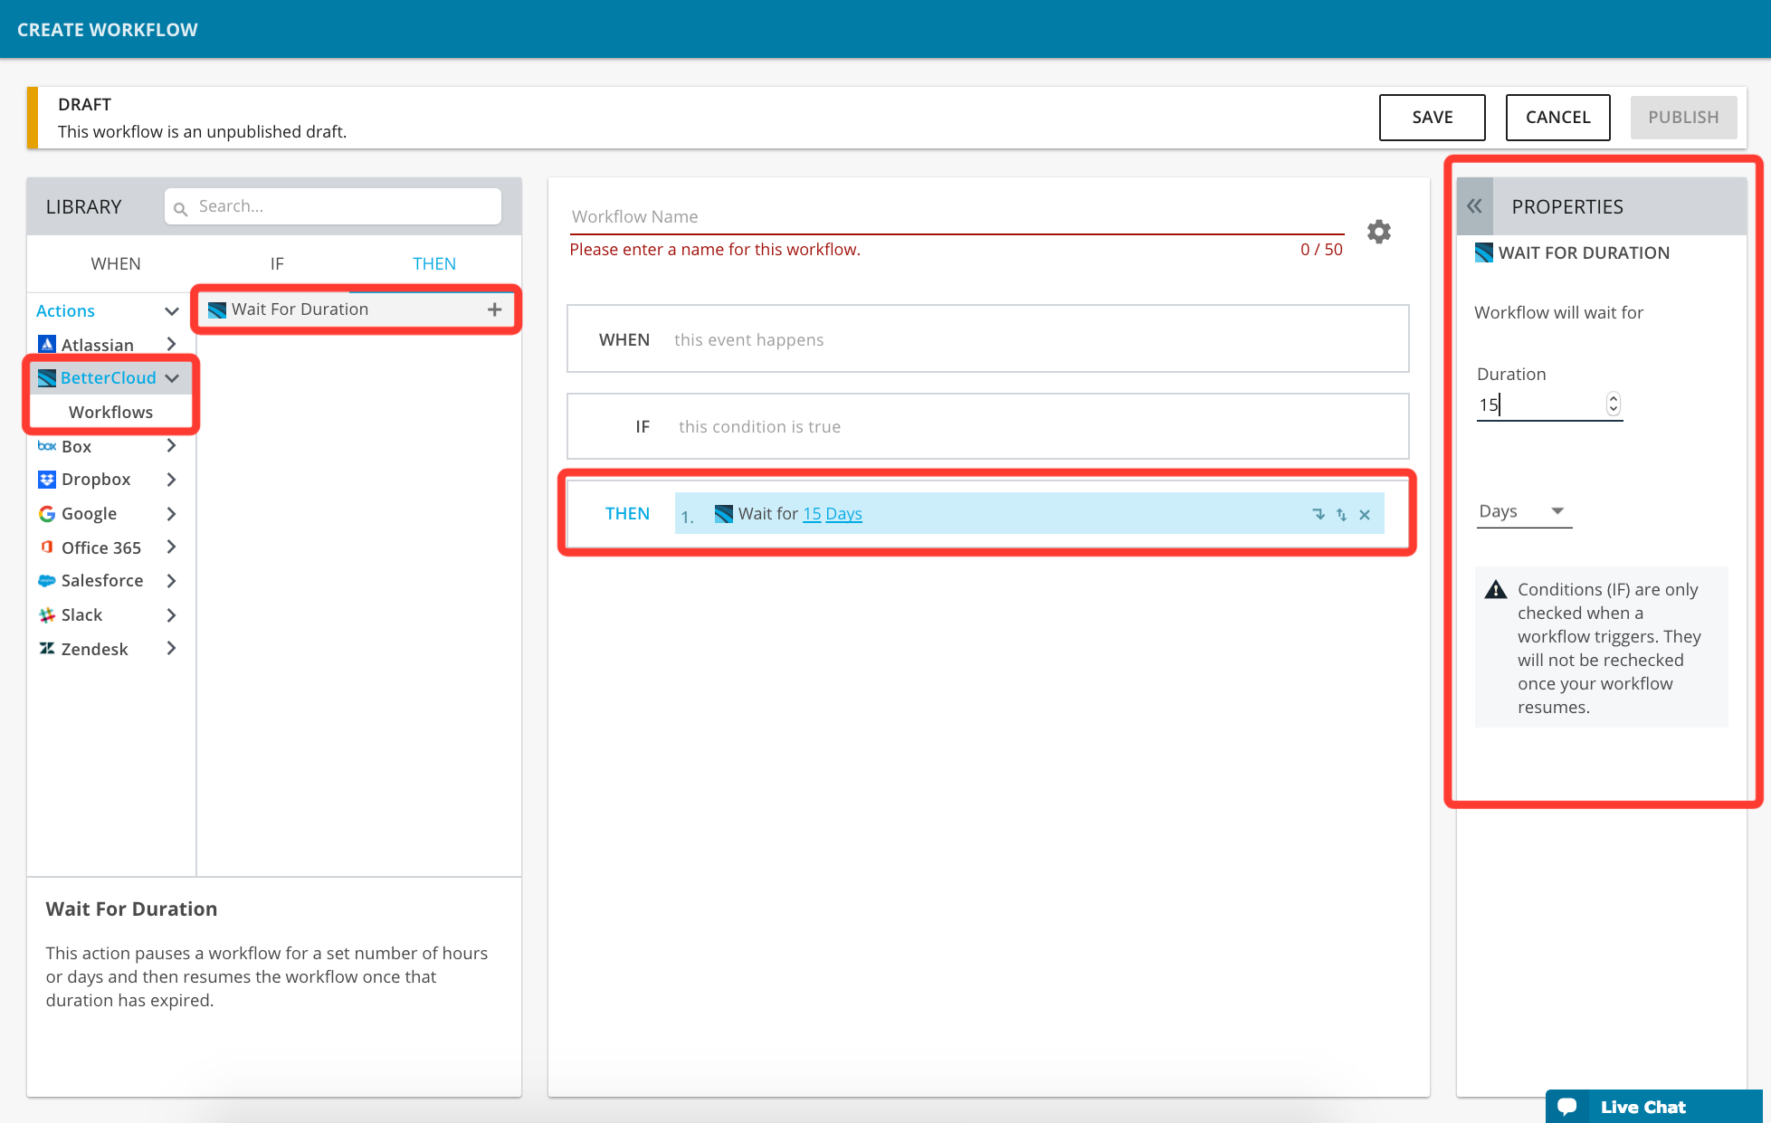Viewport: 1771px width, 1123px height.
Task: Click the Duration number field
Action: (x=1549, y=404)
